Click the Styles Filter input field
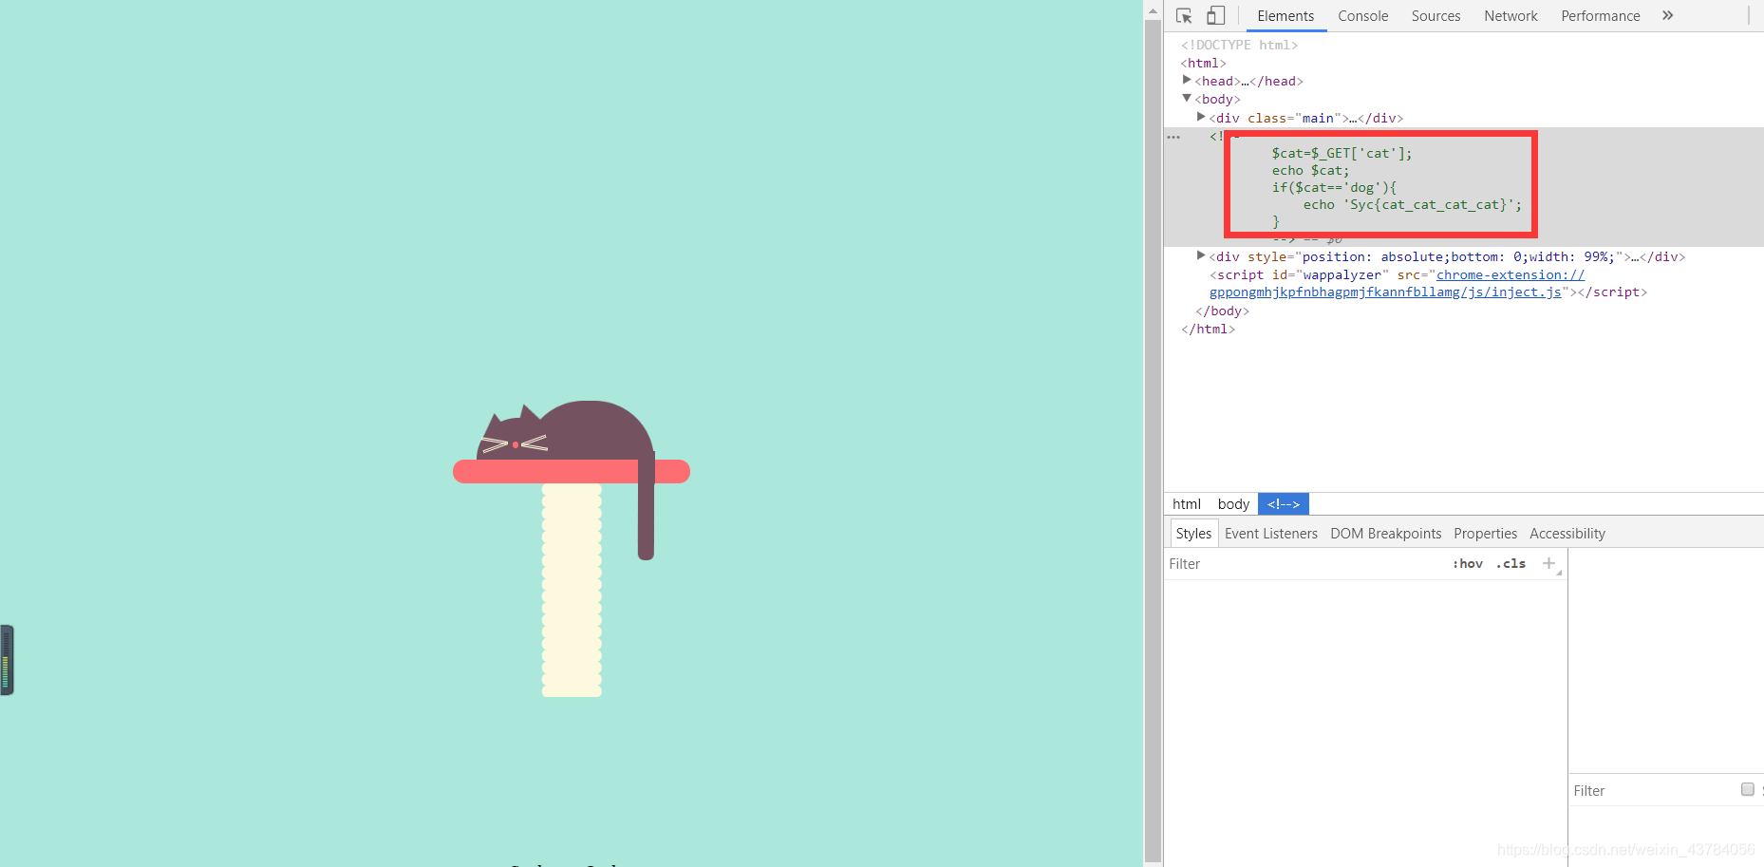The width and height of the screenshot is (1764, 867). pyautogui.click(x=1305, y=564)
